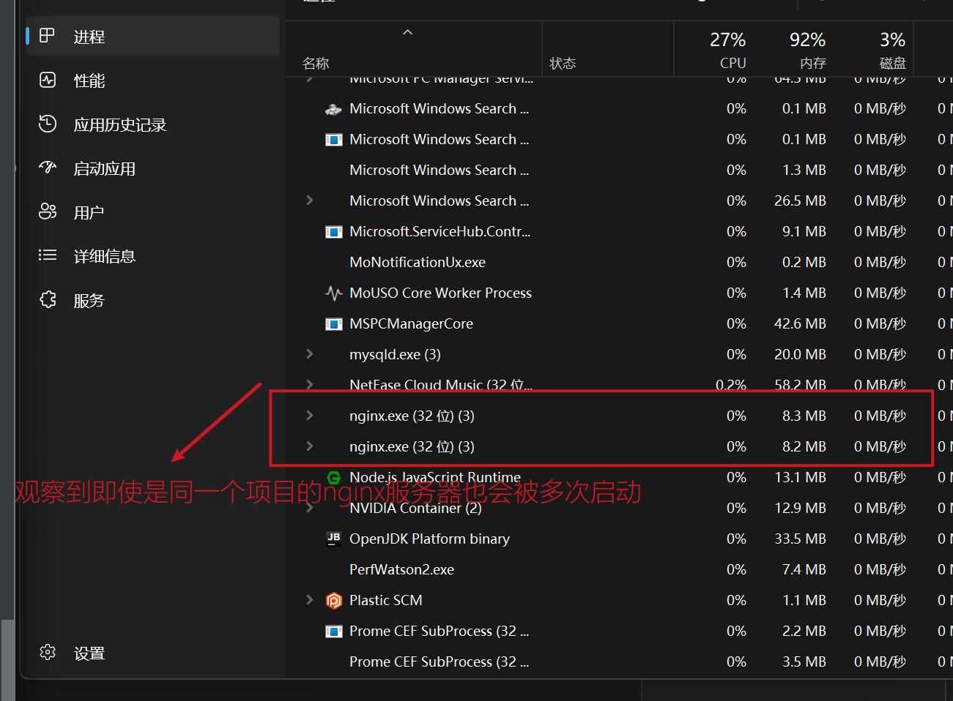This screenshot has width=953, height=701.
Task: Click the Node.js JavaScript Runtime icon
Action: tap(333, 478)
